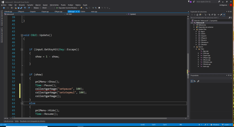Open the Salida output panel
The height and width of the screenshot is (127, 234).
(17, 121)
